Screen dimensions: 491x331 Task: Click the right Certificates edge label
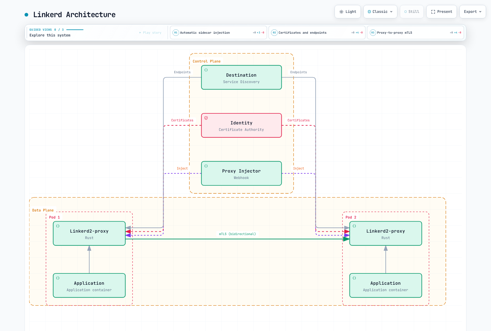click(x=299, y=120)
